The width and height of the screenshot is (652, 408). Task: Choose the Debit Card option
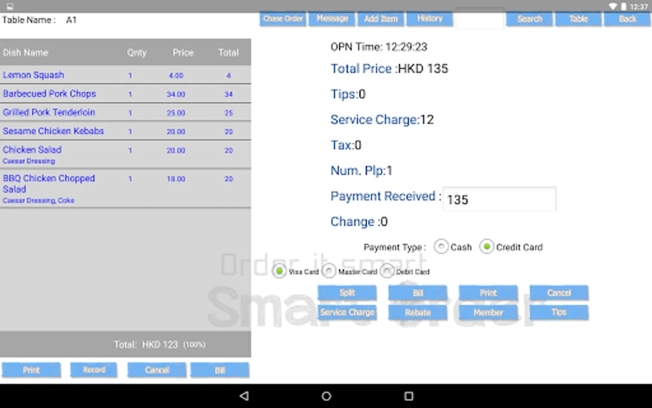387,271
